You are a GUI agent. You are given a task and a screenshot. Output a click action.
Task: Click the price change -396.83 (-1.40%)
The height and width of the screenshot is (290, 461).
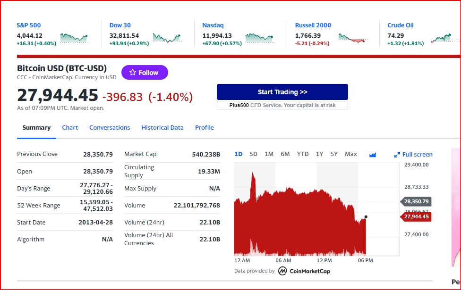click(x=147, y=97)
